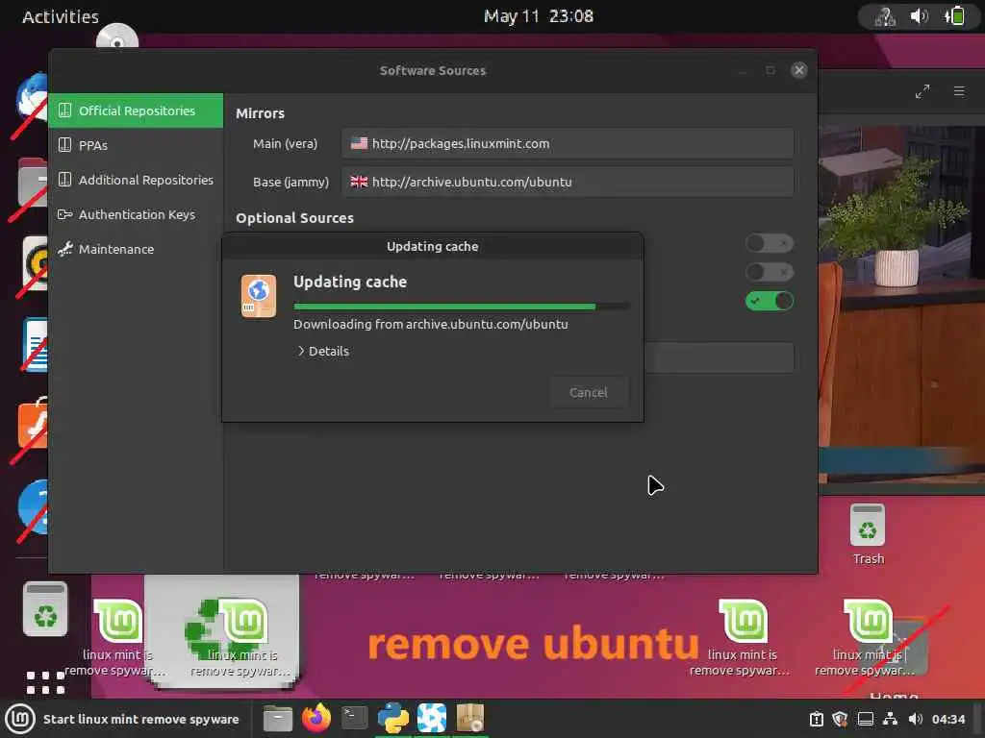Toggle the second optional source switch
The height and width of the screenshot is (738, 985).
(769, 272)
